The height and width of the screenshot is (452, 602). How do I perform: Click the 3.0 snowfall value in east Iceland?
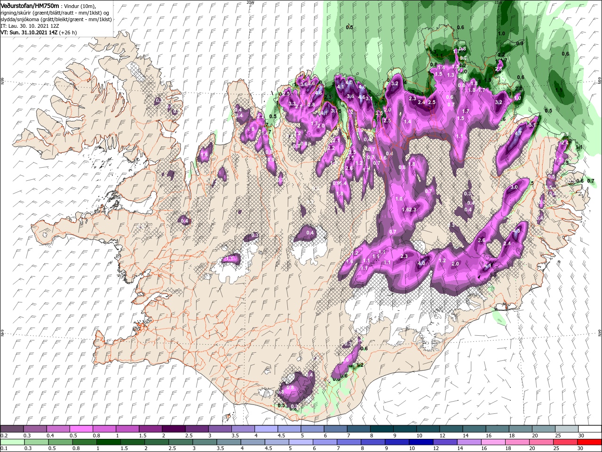(514, 187)
